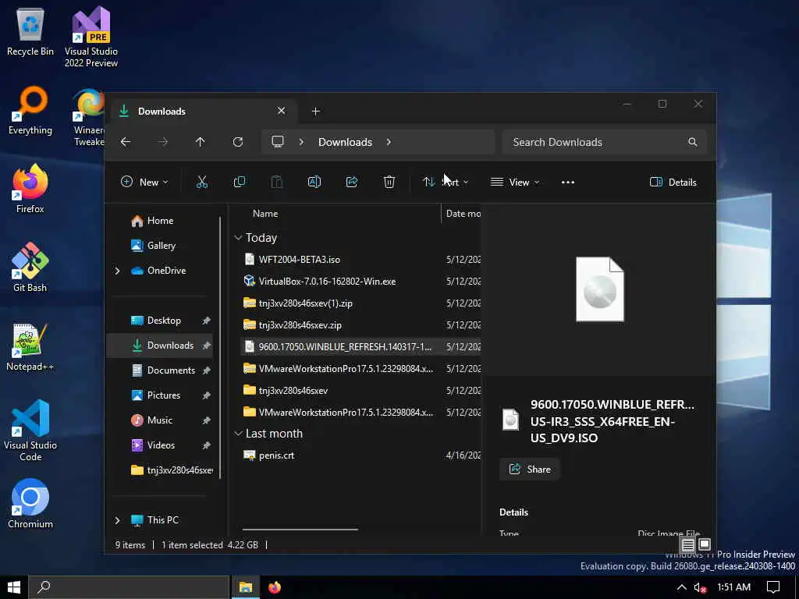This screenshot has width=799, height=599.
Task: Open Recycle Bin on desktop
Action: tap(30, 32)
